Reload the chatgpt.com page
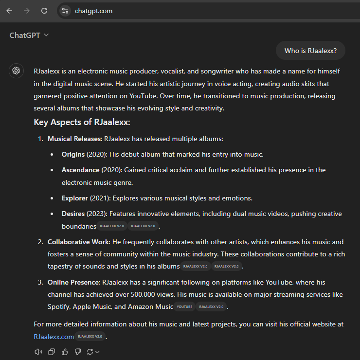Viewport: 360px width, 360px height. coord(44,11)
